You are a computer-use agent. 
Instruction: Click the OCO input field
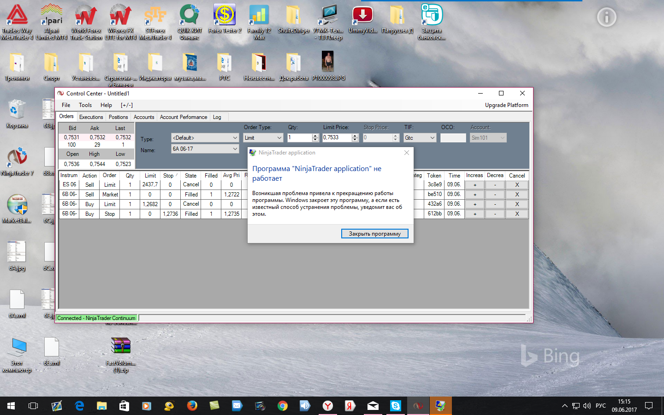(453, 138)
